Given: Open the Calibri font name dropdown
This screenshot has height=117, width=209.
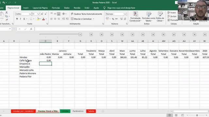Looking at the screenshot, I should click(x=30, y=14).
